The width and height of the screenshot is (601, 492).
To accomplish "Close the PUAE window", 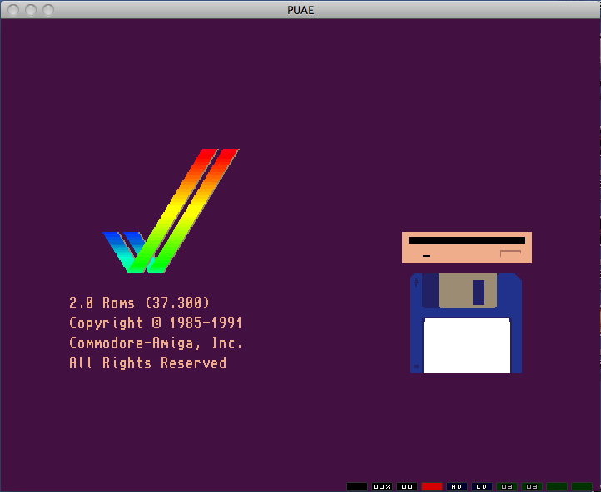I will [13, 10].
